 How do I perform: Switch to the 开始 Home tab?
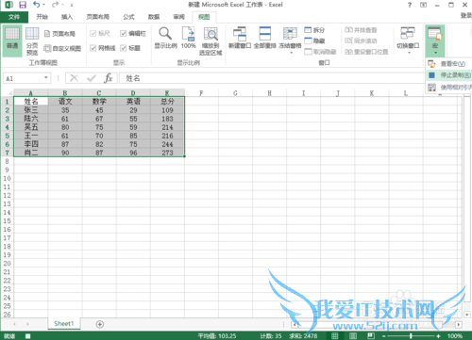point(42,17)
